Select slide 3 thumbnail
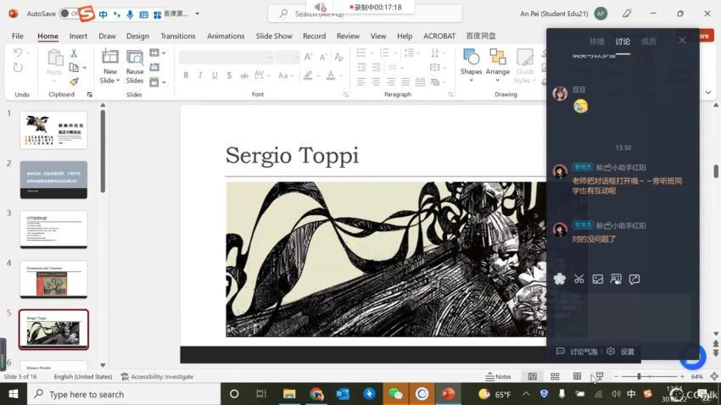 (53, 230)
